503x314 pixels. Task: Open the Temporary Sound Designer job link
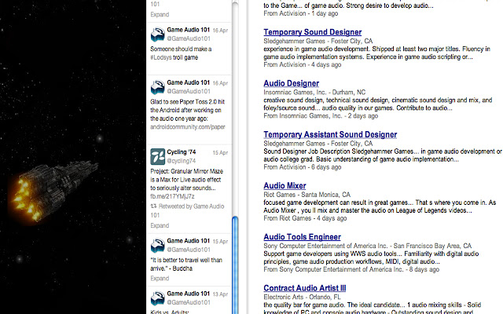coord(313,32)
